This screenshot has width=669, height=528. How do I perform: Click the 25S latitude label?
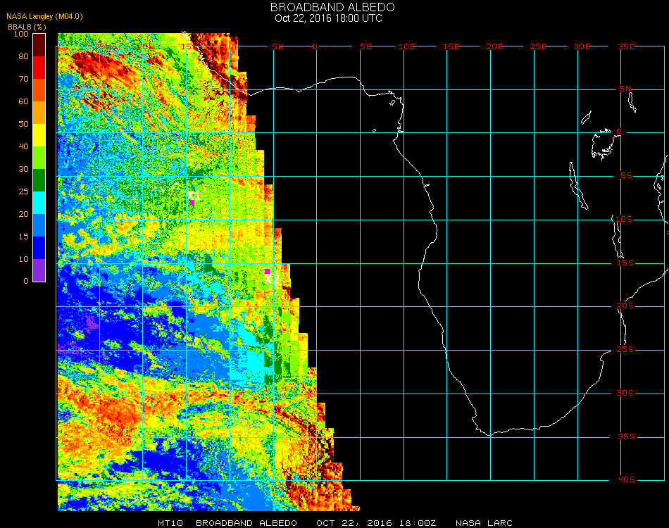625,350
